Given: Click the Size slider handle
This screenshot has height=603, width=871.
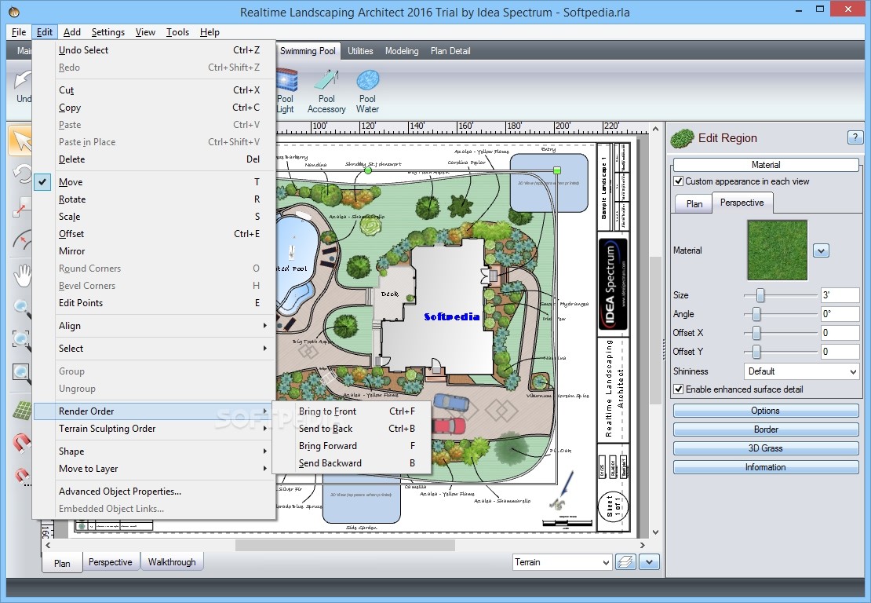Looking at the screenshot, I should click(x=760, y=295).
